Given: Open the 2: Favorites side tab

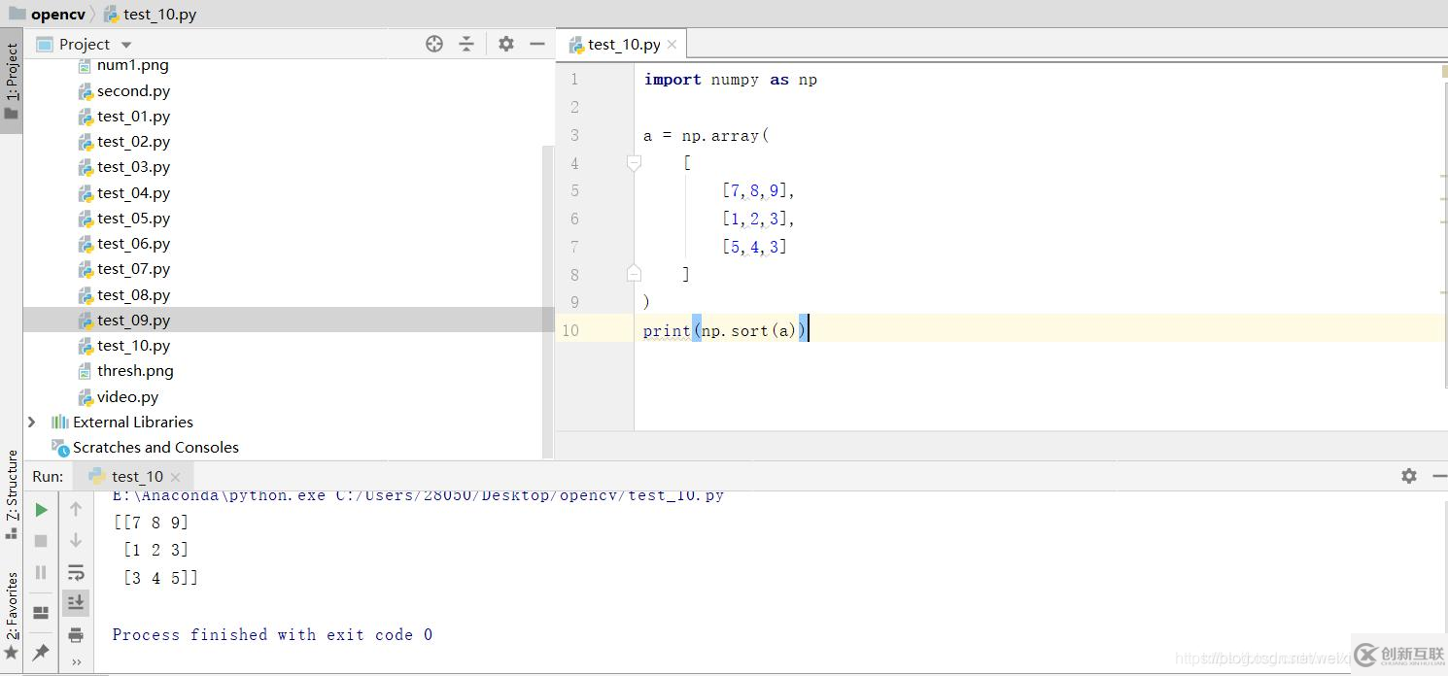Looking at the screenshot, I should 12,616.
